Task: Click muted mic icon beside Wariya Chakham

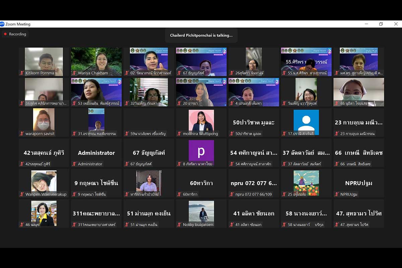Action: [x=74, y=73]
